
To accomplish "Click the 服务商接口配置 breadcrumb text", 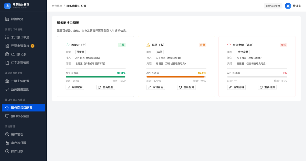I will point(76,6).
